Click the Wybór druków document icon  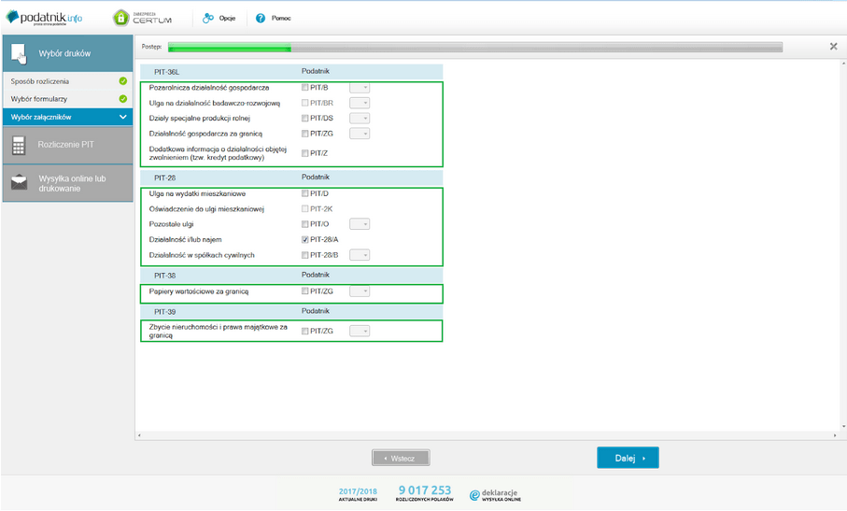19,53
